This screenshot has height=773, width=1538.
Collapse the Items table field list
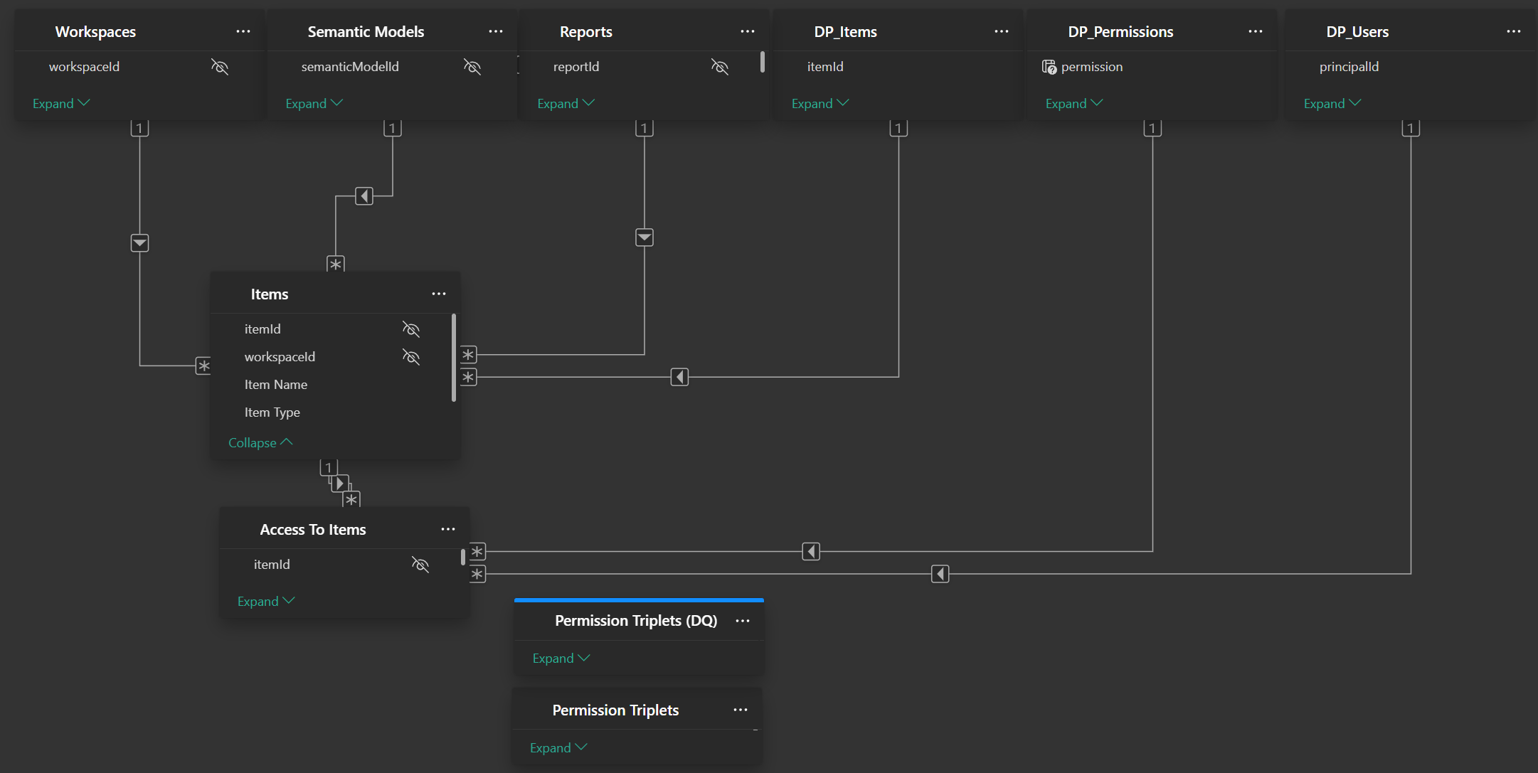tap(260, 442)
